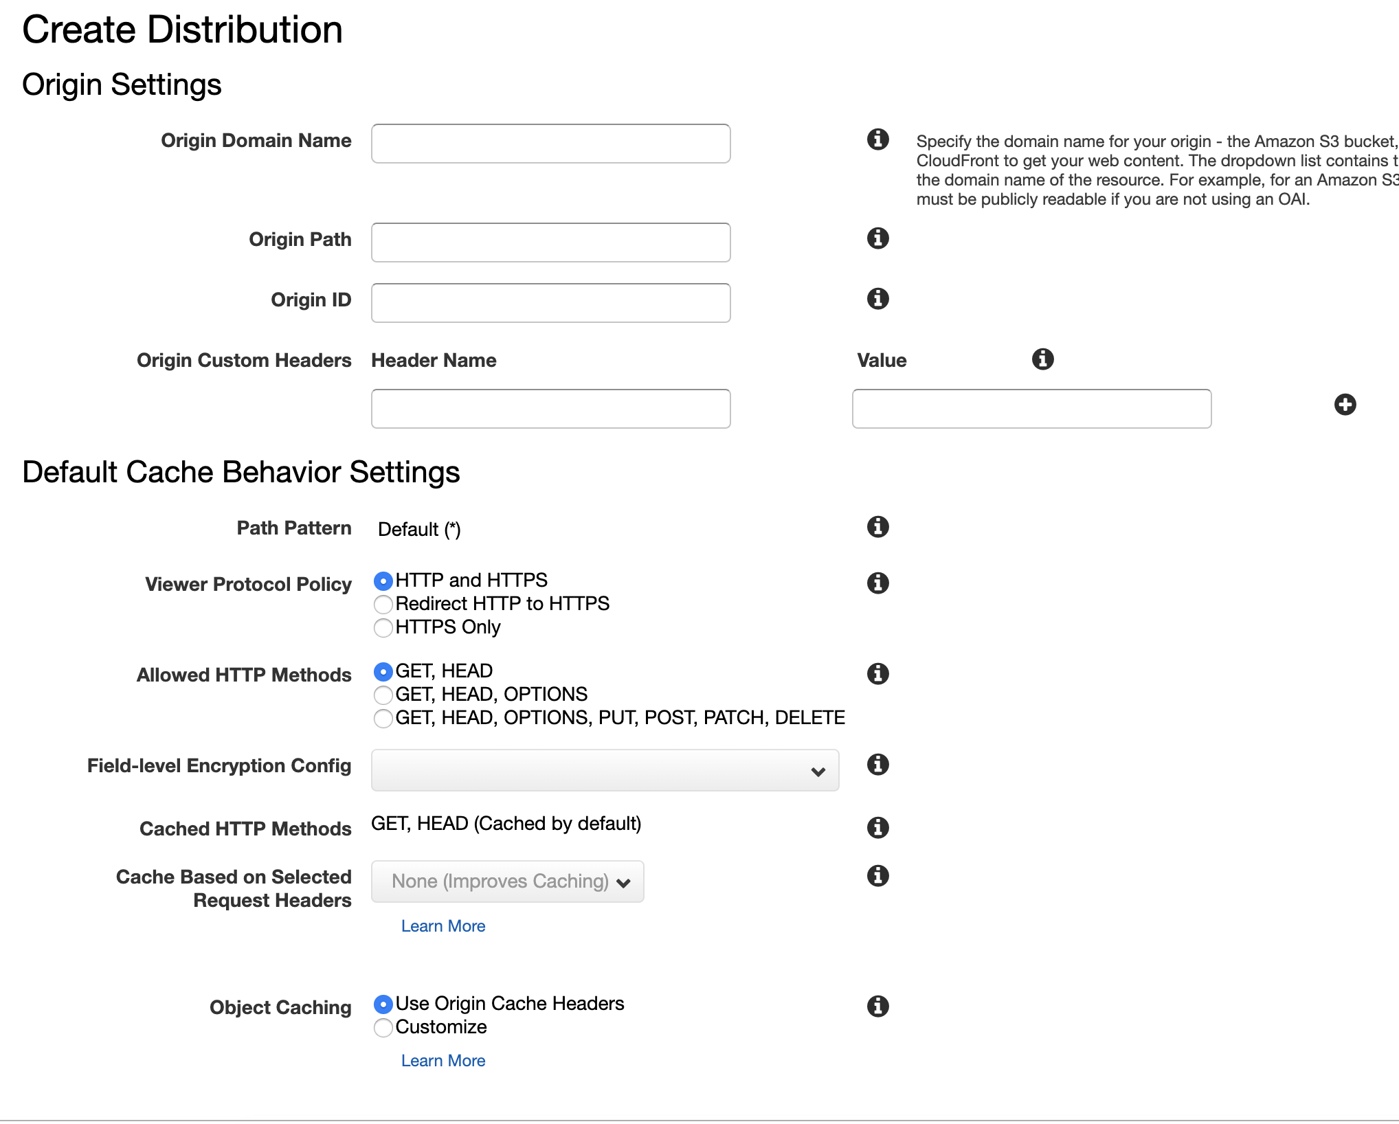The width and height of the screenshot is (1399, 1124).
Task: Click Learn More under Object Caching
Action: (x=443, y=1061)
